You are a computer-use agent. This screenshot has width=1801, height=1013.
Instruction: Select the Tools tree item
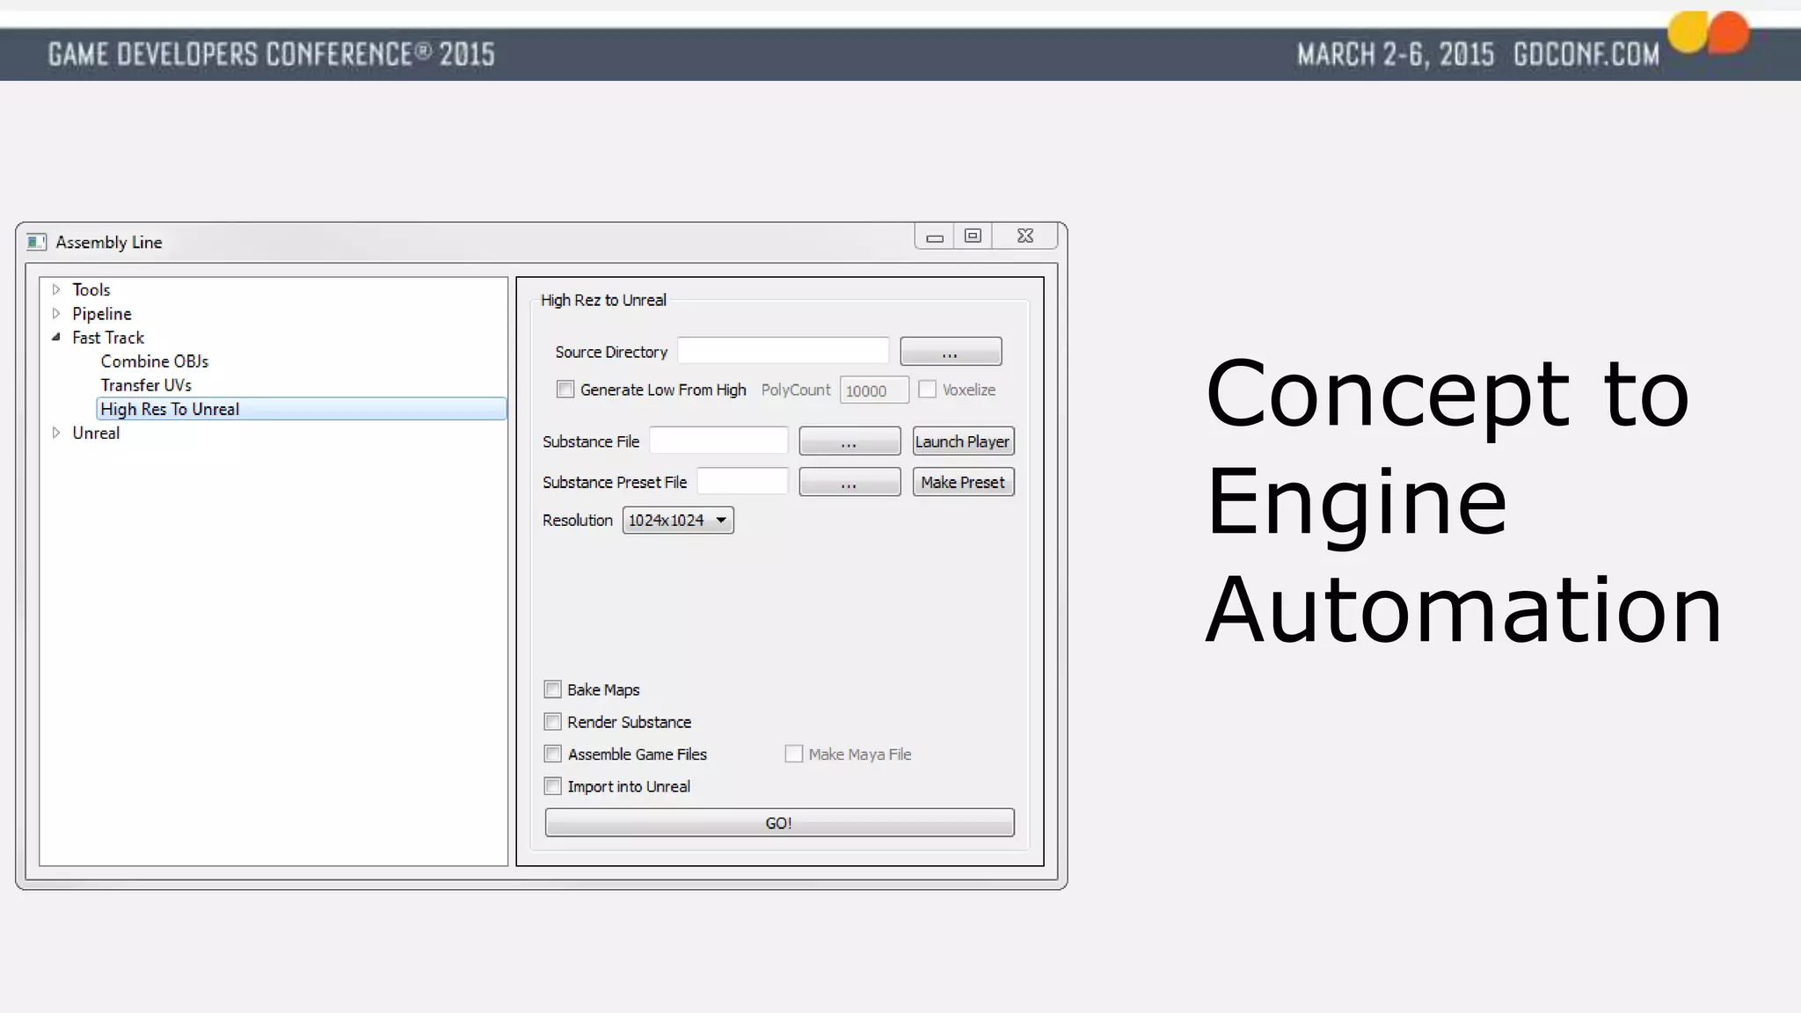click(x=91, y=289)
